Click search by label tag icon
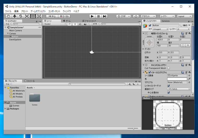198x138 pixels. (x=134, y=84)
